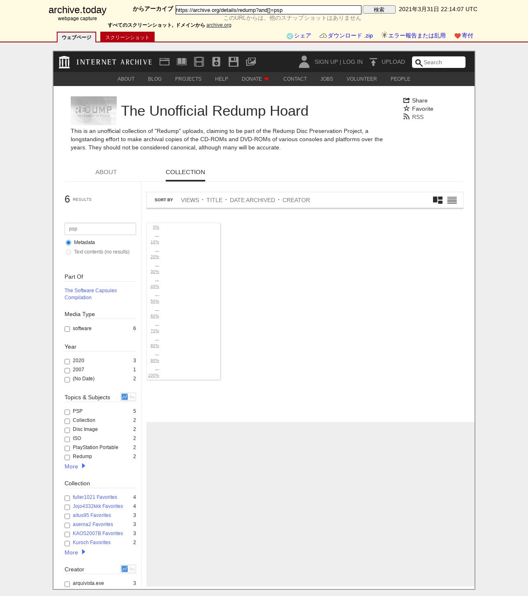The height and width of the screenshot is (596, 528).
Task: Click the RSS feed icon
Action: pos(407,117)
